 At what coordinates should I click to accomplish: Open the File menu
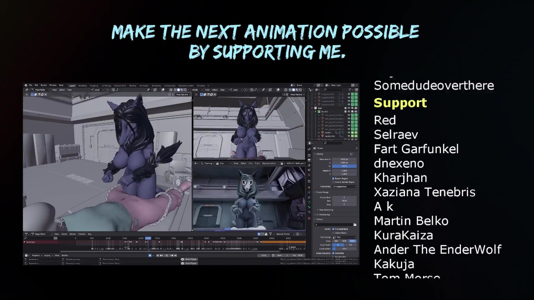click(x=31, y=85)
